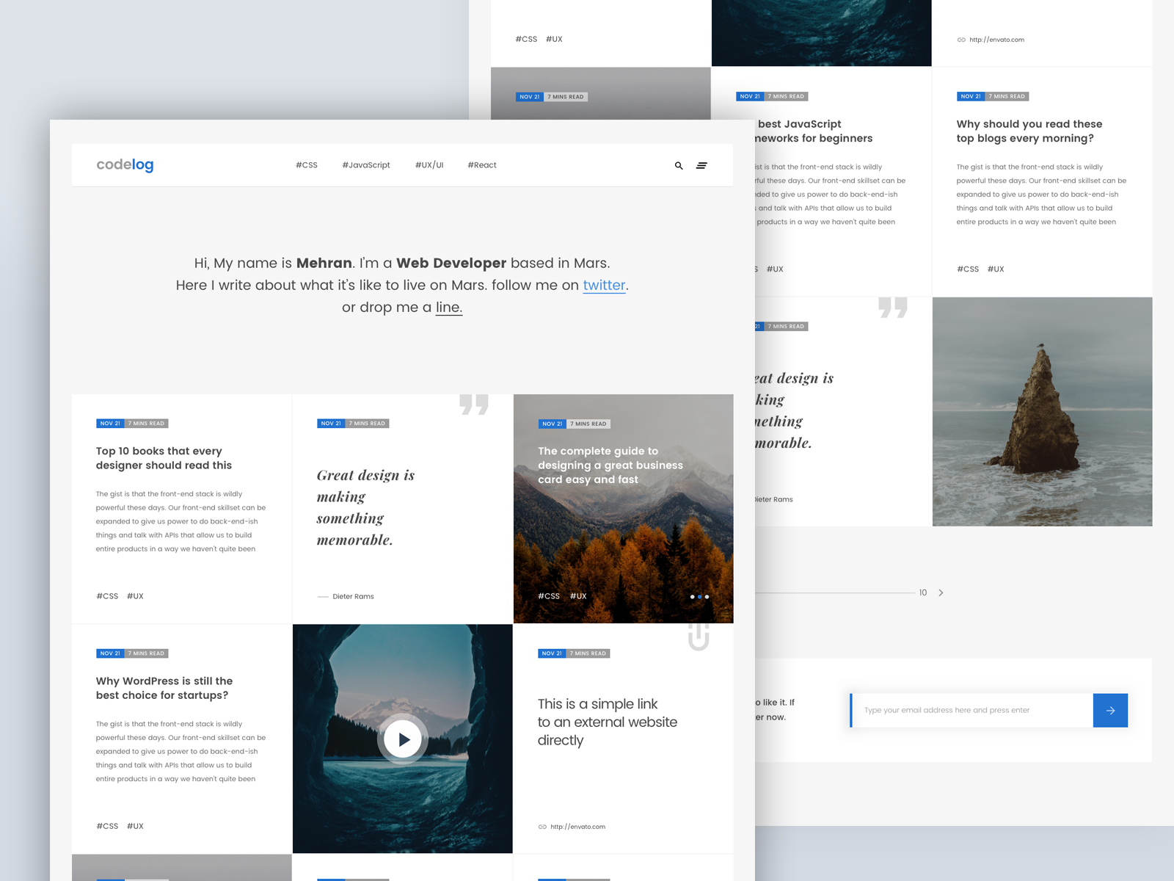Open the article "Top 10 books that every designer should read"
The image size is (1174, 881).
coord(163,458)
